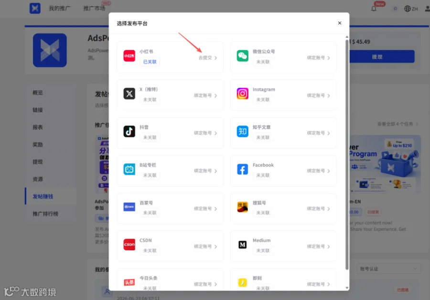Open 我的推广 in top navigation
This screenshot has width=430, height=300.
[60, 9]
